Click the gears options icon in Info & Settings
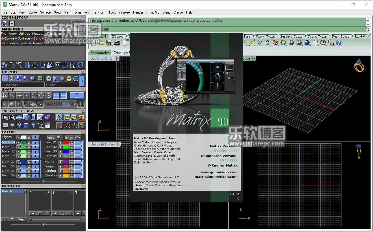 (x=5, y=117)
